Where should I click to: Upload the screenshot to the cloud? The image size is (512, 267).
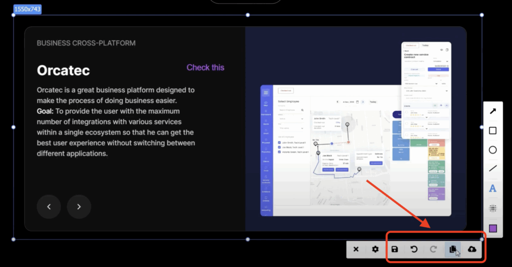[x=472, y=249]
